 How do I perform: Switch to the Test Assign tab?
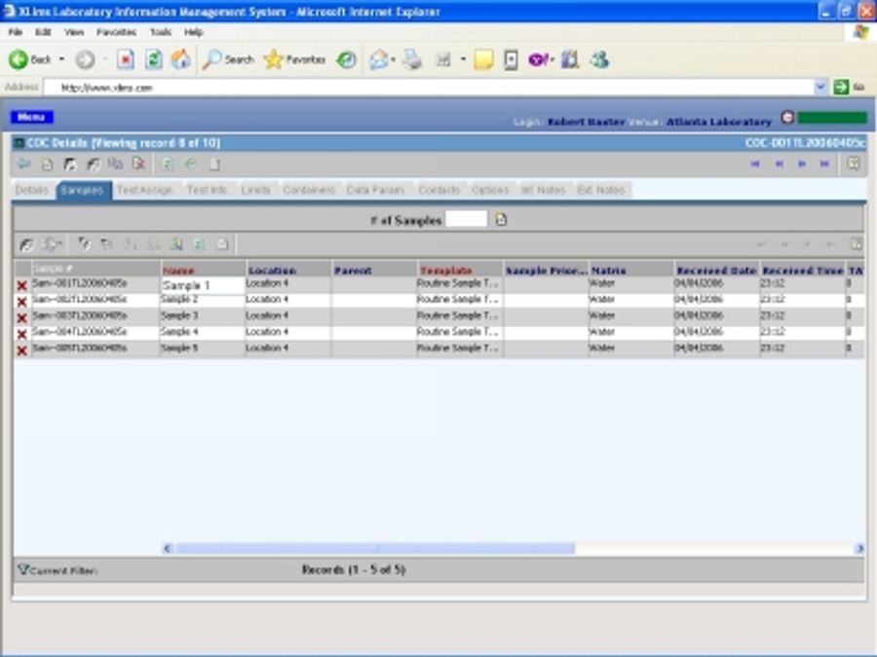[145, 190]
